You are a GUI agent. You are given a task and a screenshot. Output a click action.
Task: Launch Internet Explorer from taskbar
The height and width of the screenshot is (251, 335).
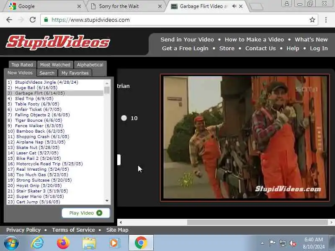pyautogui.click(x=37, y=243)
